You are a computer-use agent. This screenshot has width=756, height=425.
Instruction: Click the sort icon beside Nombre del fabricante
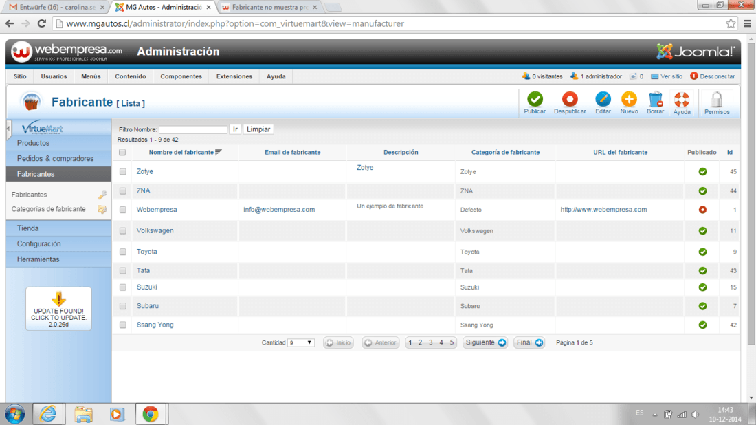click(x=219, y=153)
